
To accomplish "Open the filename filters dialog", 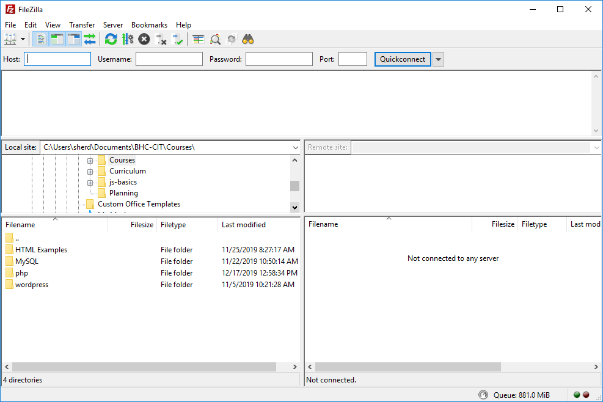I will tap(198, 39).
